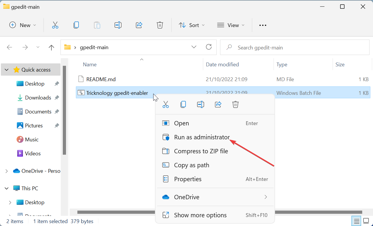
Task: Click the Delete trash icon in the top toolbar
Action: [x=160, y=25]
